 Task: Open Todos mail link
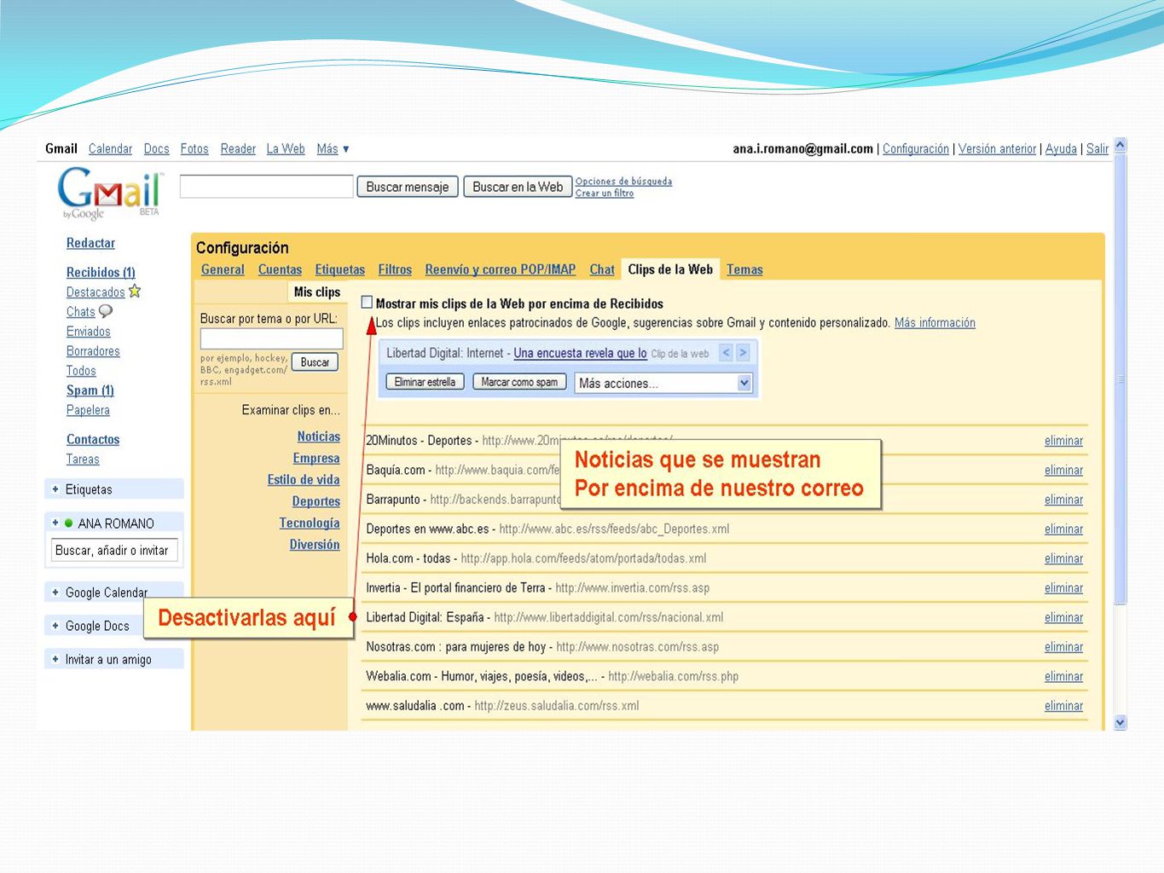[x=81, y=371]
